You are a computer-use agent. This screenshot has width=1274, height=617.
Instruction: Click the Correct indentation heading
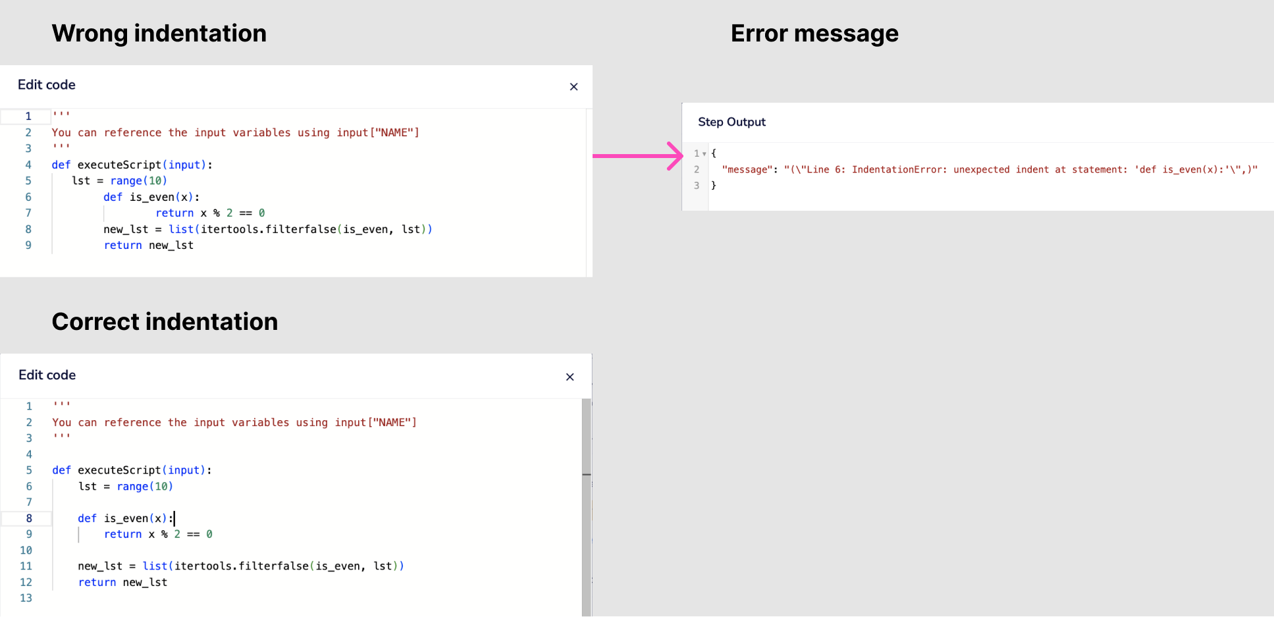pyautogui.click(x=165, y=321)
